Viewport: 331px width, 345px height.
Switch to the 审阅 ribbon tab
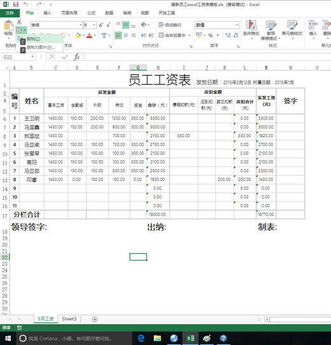pos(127,13)
